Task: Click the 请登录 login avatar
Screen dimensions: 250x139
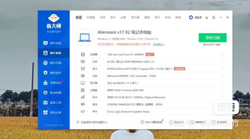Action: pyautogui.click(x=191, y=18)
